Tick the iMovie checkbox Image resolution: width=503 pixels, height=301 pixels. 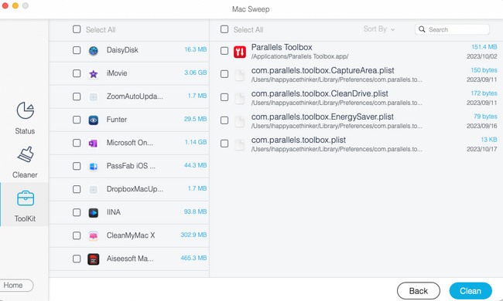click(77, 73)
